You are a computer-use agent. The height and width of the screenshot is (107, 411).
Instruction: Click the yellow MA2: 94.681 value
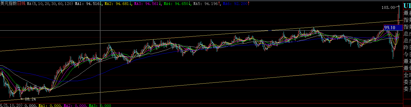point(117,4)
